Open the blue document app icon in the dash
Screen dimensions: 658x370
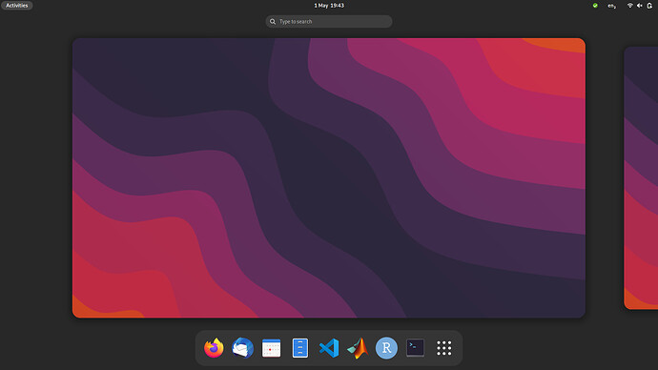coord(300,348)
